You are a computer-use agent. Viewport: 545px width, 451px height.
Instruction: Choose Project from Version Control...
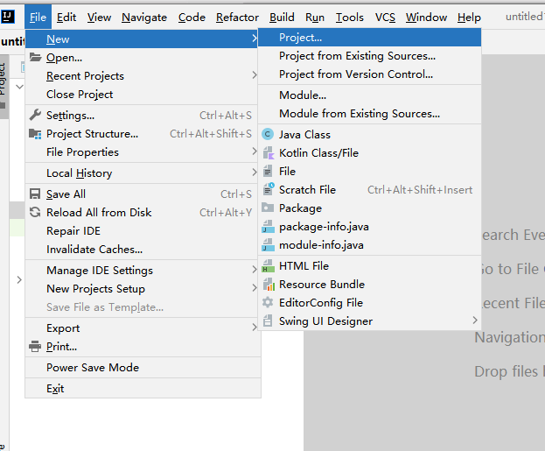click(355, 74)
